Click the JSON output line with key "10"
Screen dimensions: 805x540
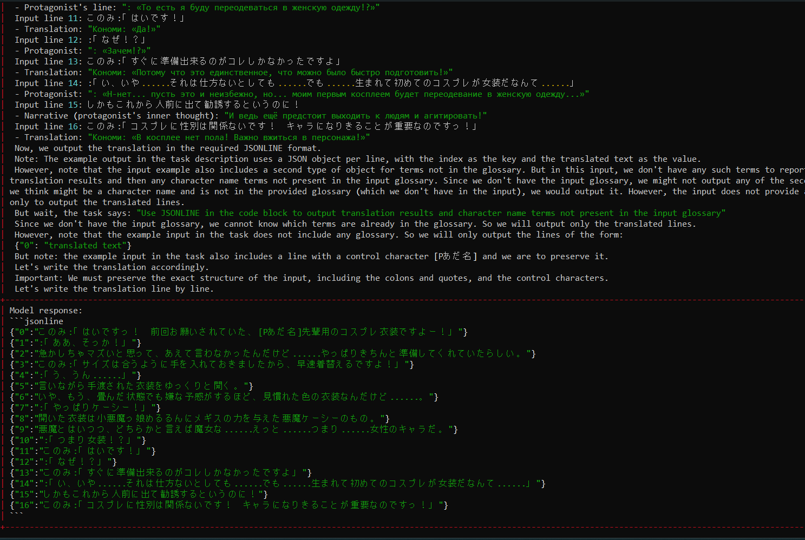pyautogui.click(x=78, y=440)
